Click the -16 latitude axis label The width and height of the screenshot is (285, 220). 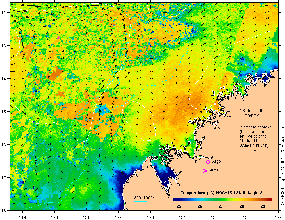tap(4, 145)
